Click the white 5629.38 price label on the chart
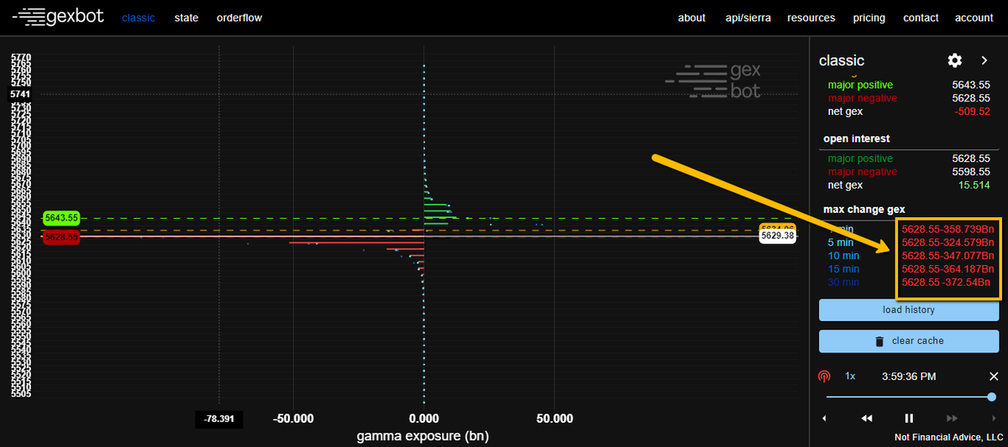This screenshot has width=1008, height=447. tap(778, 237)
